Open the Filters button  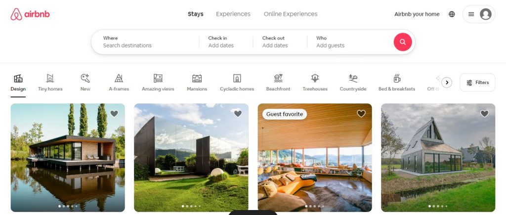tap(477, 83)
